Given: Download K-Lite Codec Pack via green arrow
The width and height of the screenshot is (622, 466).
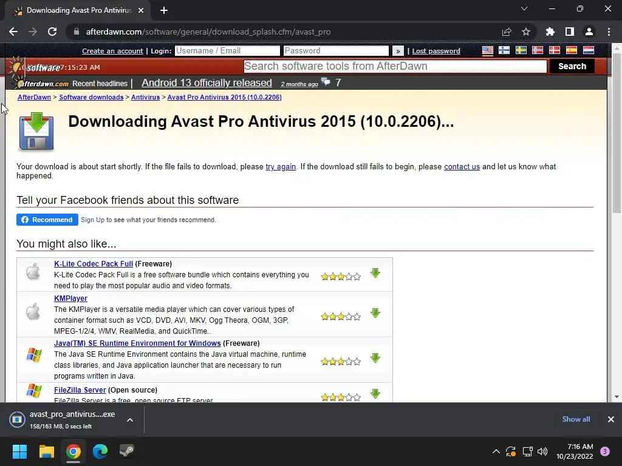Looking at the screenshot, I should point(375,273).
